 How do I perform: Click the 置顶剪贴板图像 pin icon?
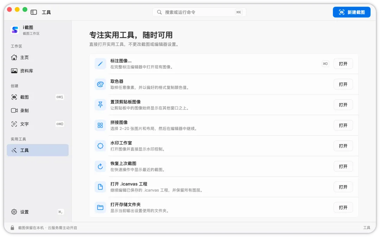(100, 105)
